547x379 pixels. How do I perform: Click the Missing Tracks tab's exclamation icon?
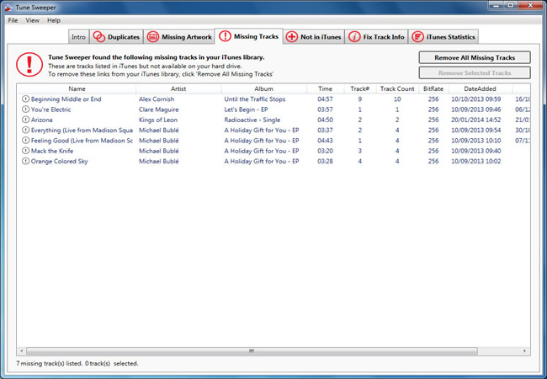pos(225,36)
